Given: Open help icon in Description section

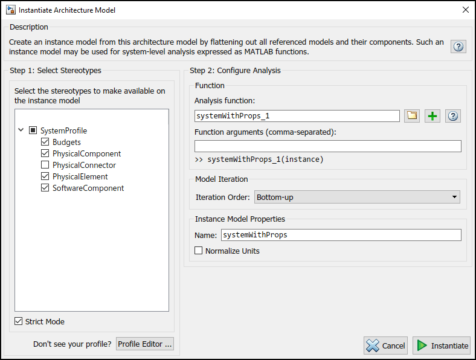Looking at the screenshot, I should click(458, 47).
